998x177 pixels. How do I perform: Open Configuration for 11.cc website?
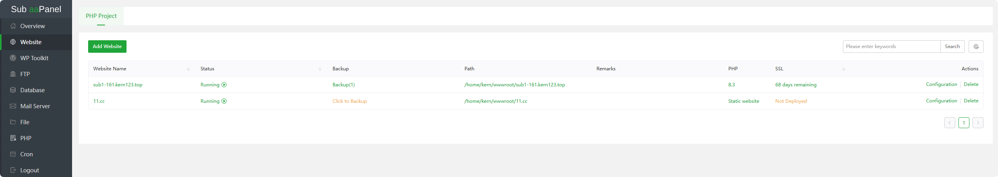click(941, 101)
